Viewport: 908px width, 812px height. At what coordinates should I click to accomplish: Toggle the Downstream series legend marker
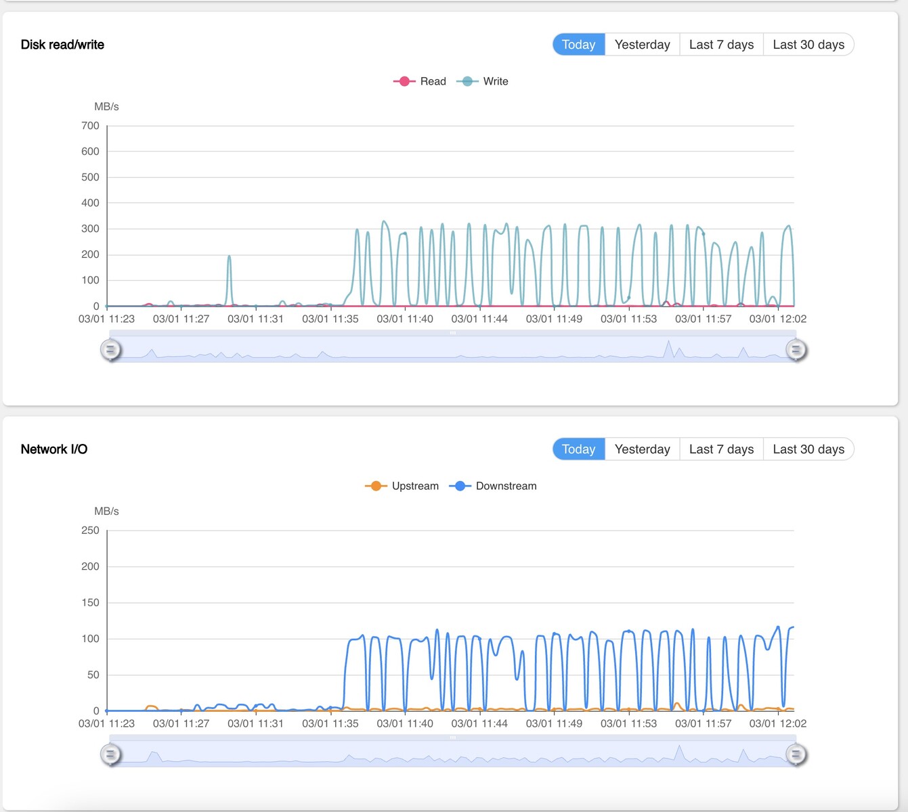(x=460, y=486)
